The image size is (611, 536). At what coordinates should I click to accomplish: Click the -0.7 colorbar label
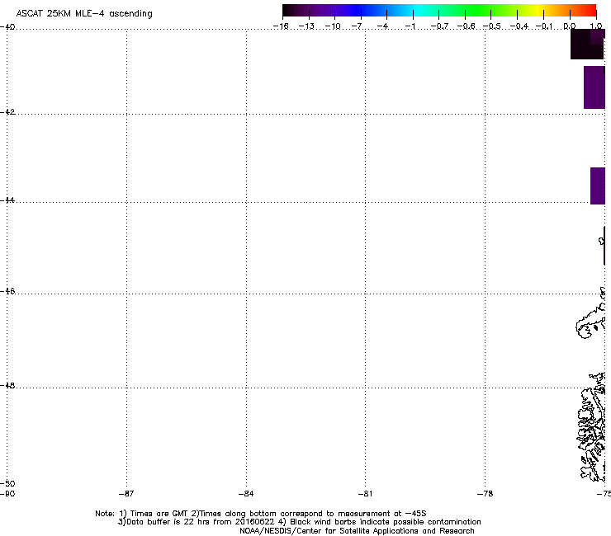(439, 26)
